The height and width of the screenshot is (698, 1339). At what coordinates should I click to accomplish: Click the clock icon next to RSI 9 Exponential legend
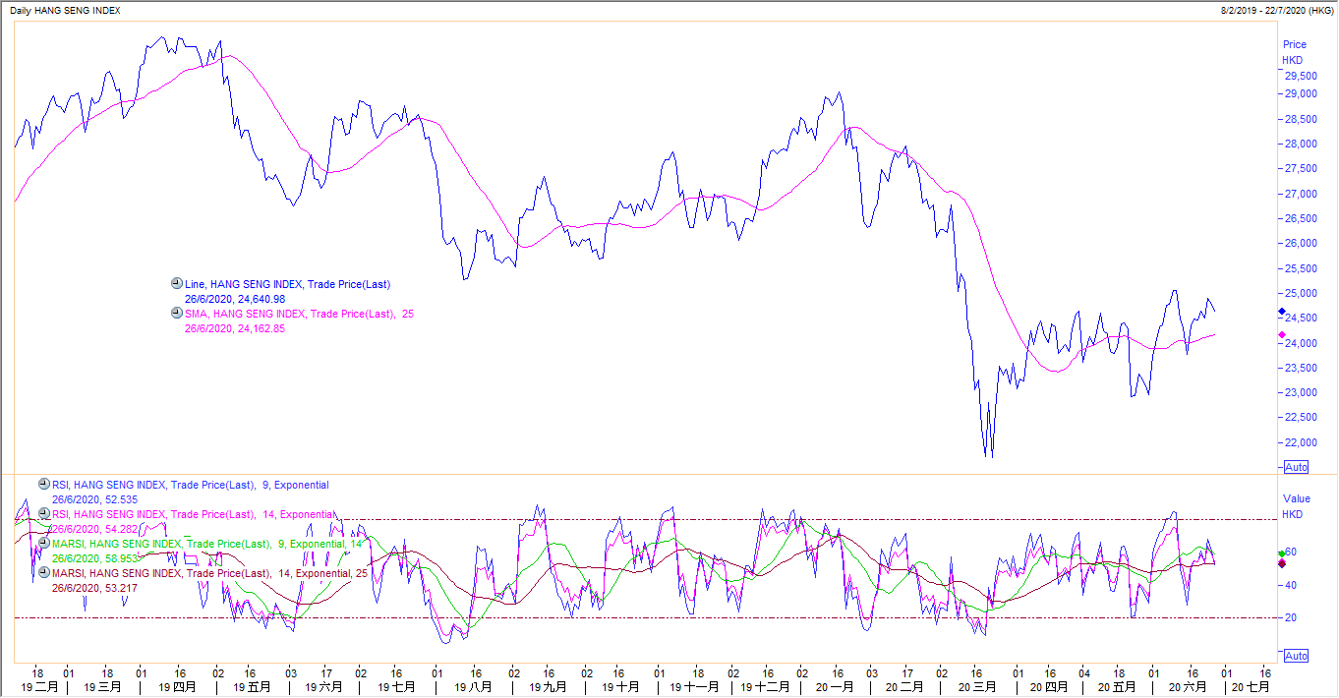(x=44, y=484)
